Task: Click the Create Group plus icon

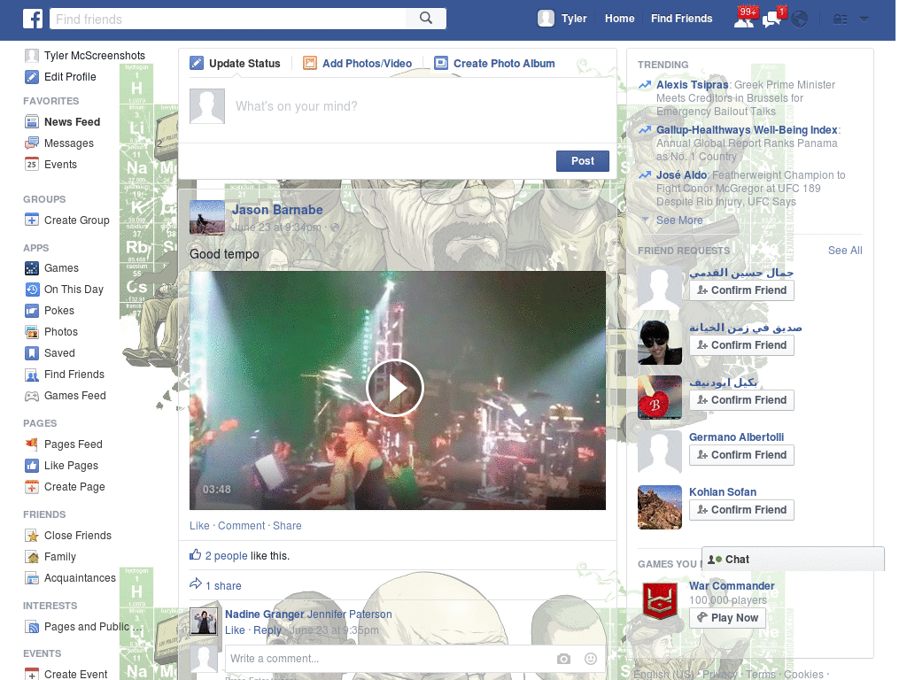Action: [32, 220]
